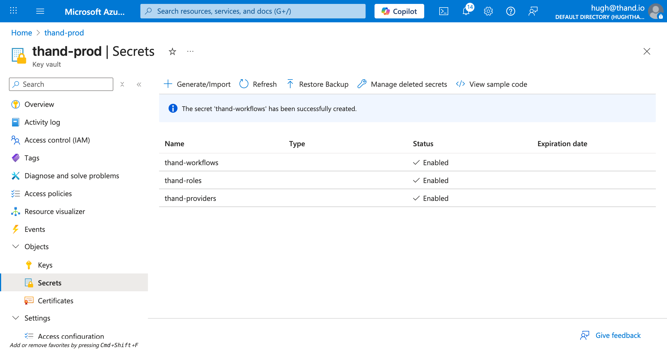Enable pinning with the keyvault favorite star
This screenshot has width=667, height=351.
pyautogui.click(x=172, y=52)
